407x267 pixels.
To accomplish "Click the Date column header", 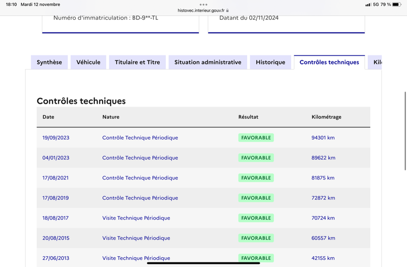I will tap(48, 117).
